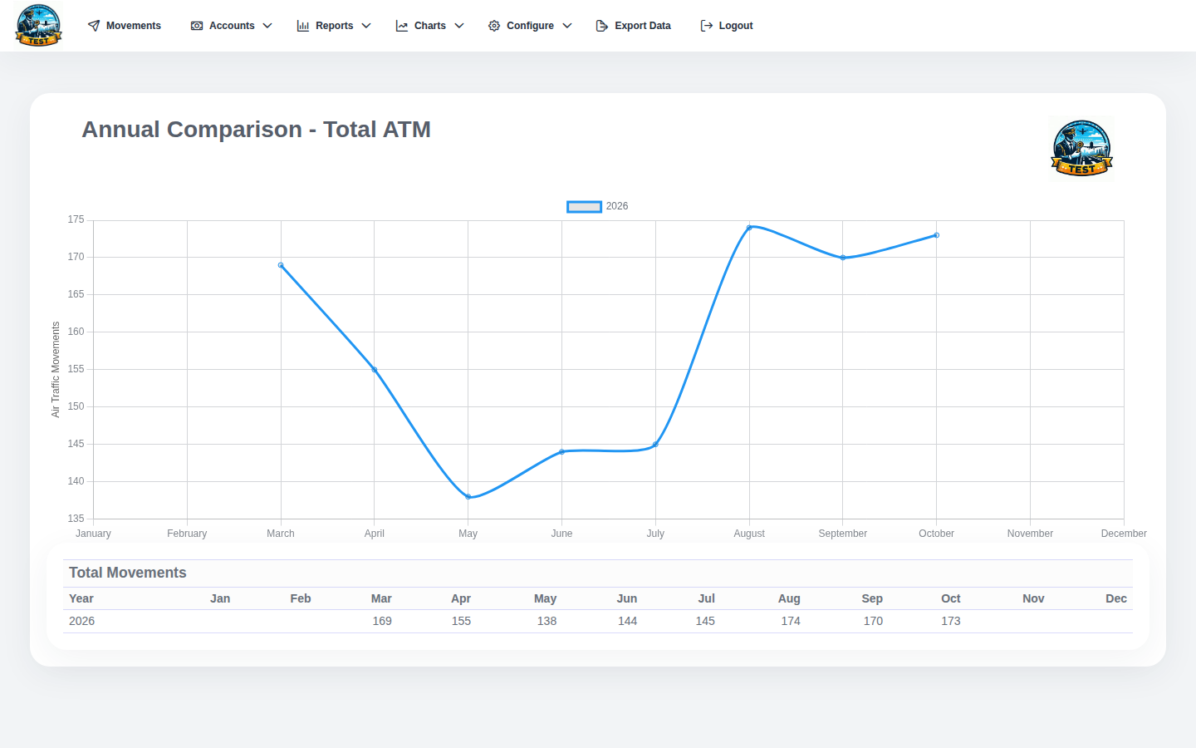Click the Jun value 144 in the table

click(627, 621)
